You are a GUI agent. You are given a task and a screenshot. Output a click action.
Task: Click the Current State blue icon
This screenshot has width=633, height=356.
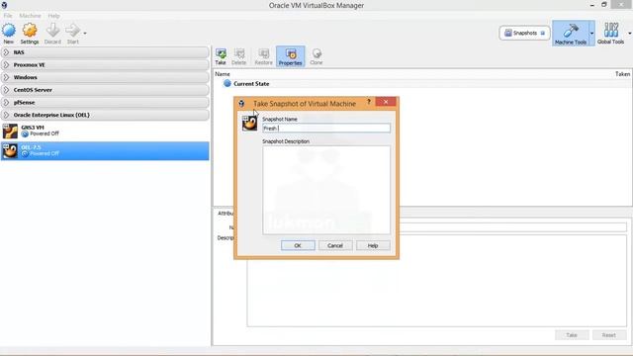pyautogui.click(x=227, y=83)
